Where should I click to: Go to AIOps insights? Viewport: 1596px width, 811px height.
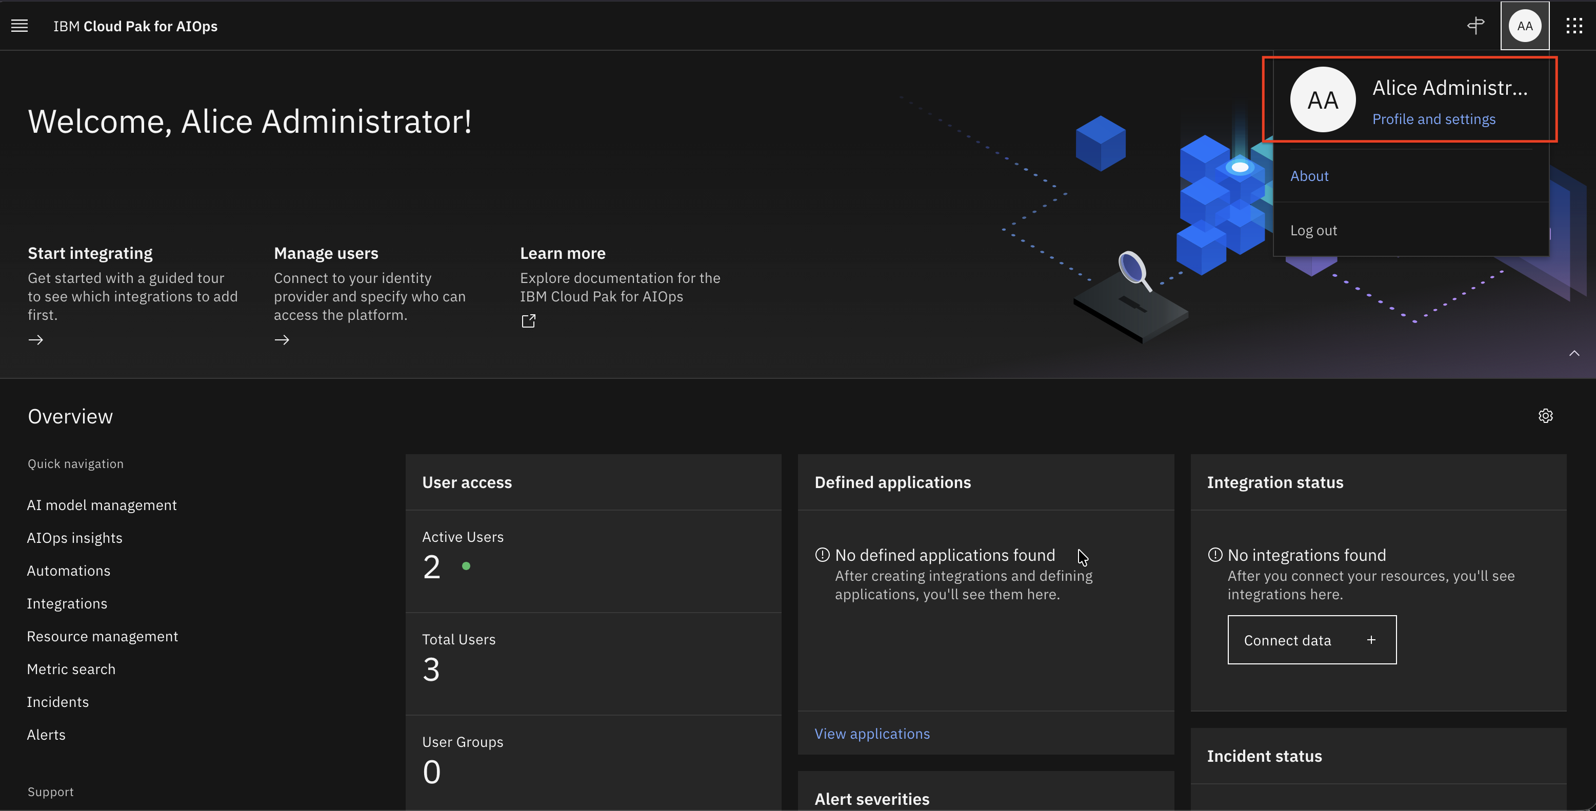(x=74, y=538)
